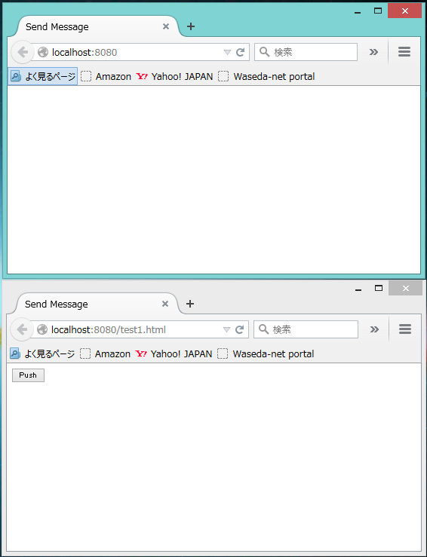Expand URL history dropdown in bottom address bar

[x=226, y=329]
